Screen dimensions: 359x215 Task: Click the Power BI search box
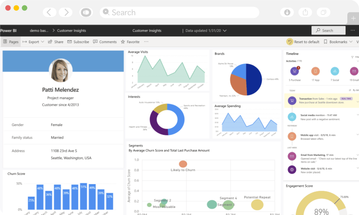click(x=328, y=30)
